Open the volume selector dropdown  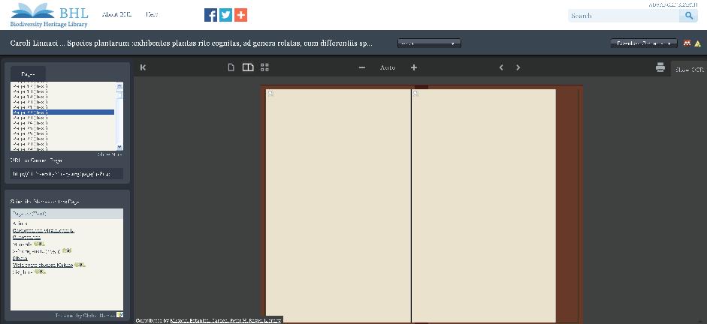point(429,43)
